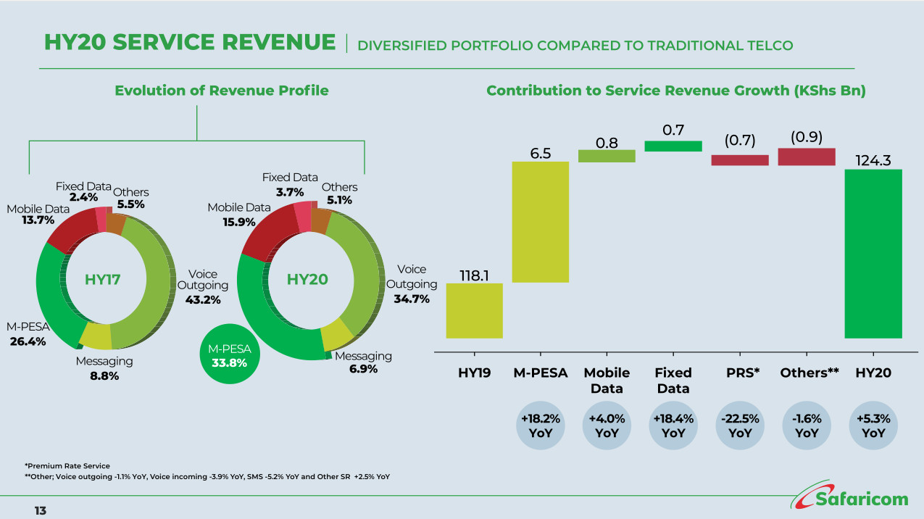
Task: Select the subtitle about diversified portfolio
Action: 575,45
